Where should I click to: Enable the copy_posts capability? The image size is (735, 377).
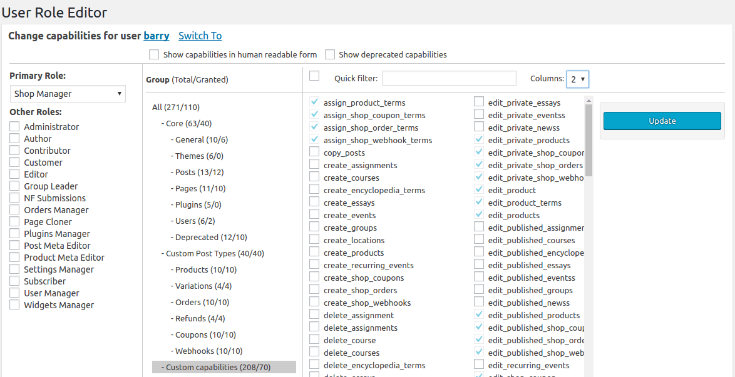point(314,153)
